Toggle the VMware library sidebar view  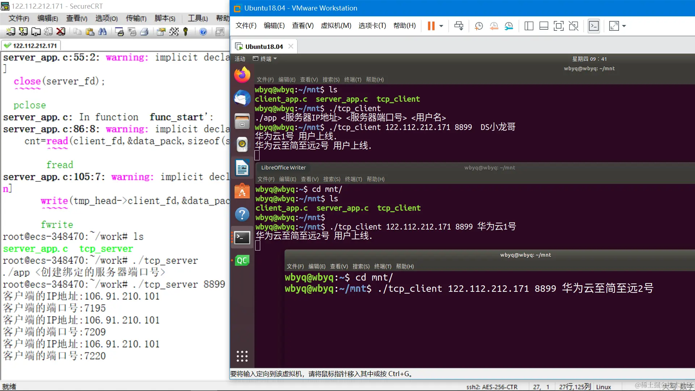(x=528, y=26)
